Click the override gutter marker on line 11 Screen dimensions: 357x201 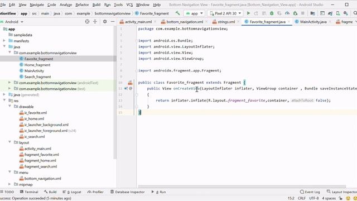[126, 88]
